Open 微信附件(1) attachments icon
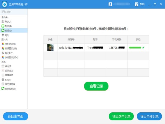This screenshot has height=124, width=165. click(x=3, y=89)
